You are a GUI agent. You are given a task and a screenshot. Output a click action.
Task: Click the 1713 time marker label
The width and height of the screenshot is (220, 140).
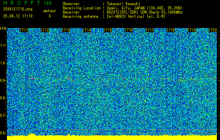(x=66, y=30)
